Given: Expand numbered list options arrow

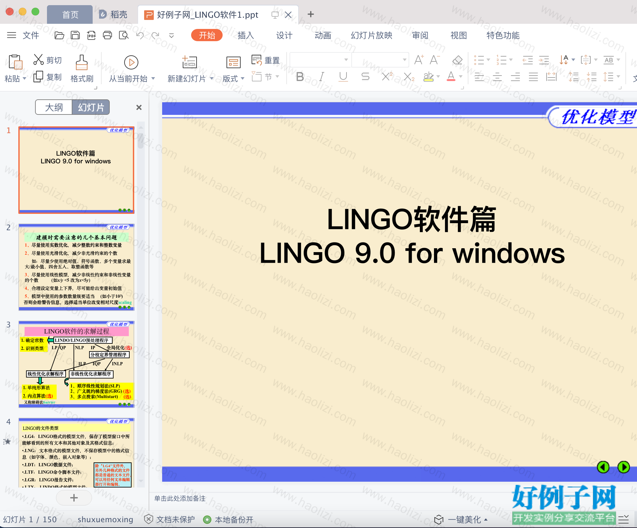Looking at the screenshot, I should 511,60.
